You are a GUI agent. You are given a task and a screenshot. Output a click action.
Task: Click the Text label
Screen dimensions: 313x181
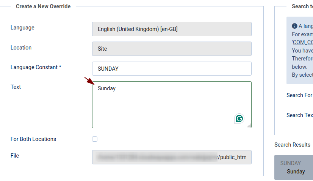(16, 87)
